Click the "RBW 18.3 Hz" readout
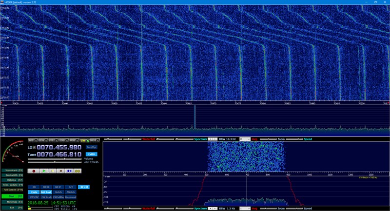390x211 pixels. click(227, 139)
